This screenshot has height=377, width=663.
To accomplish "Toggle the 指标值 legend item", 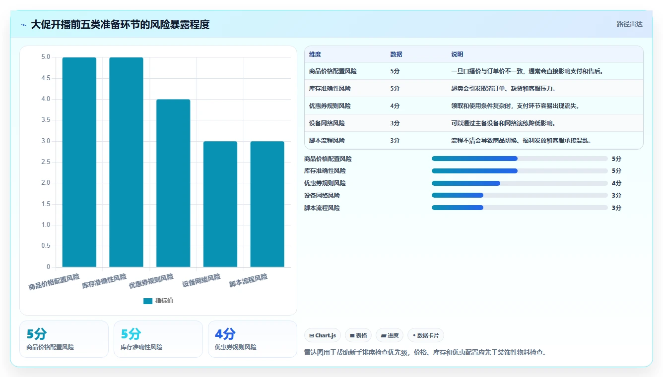I will click(158, 301).
